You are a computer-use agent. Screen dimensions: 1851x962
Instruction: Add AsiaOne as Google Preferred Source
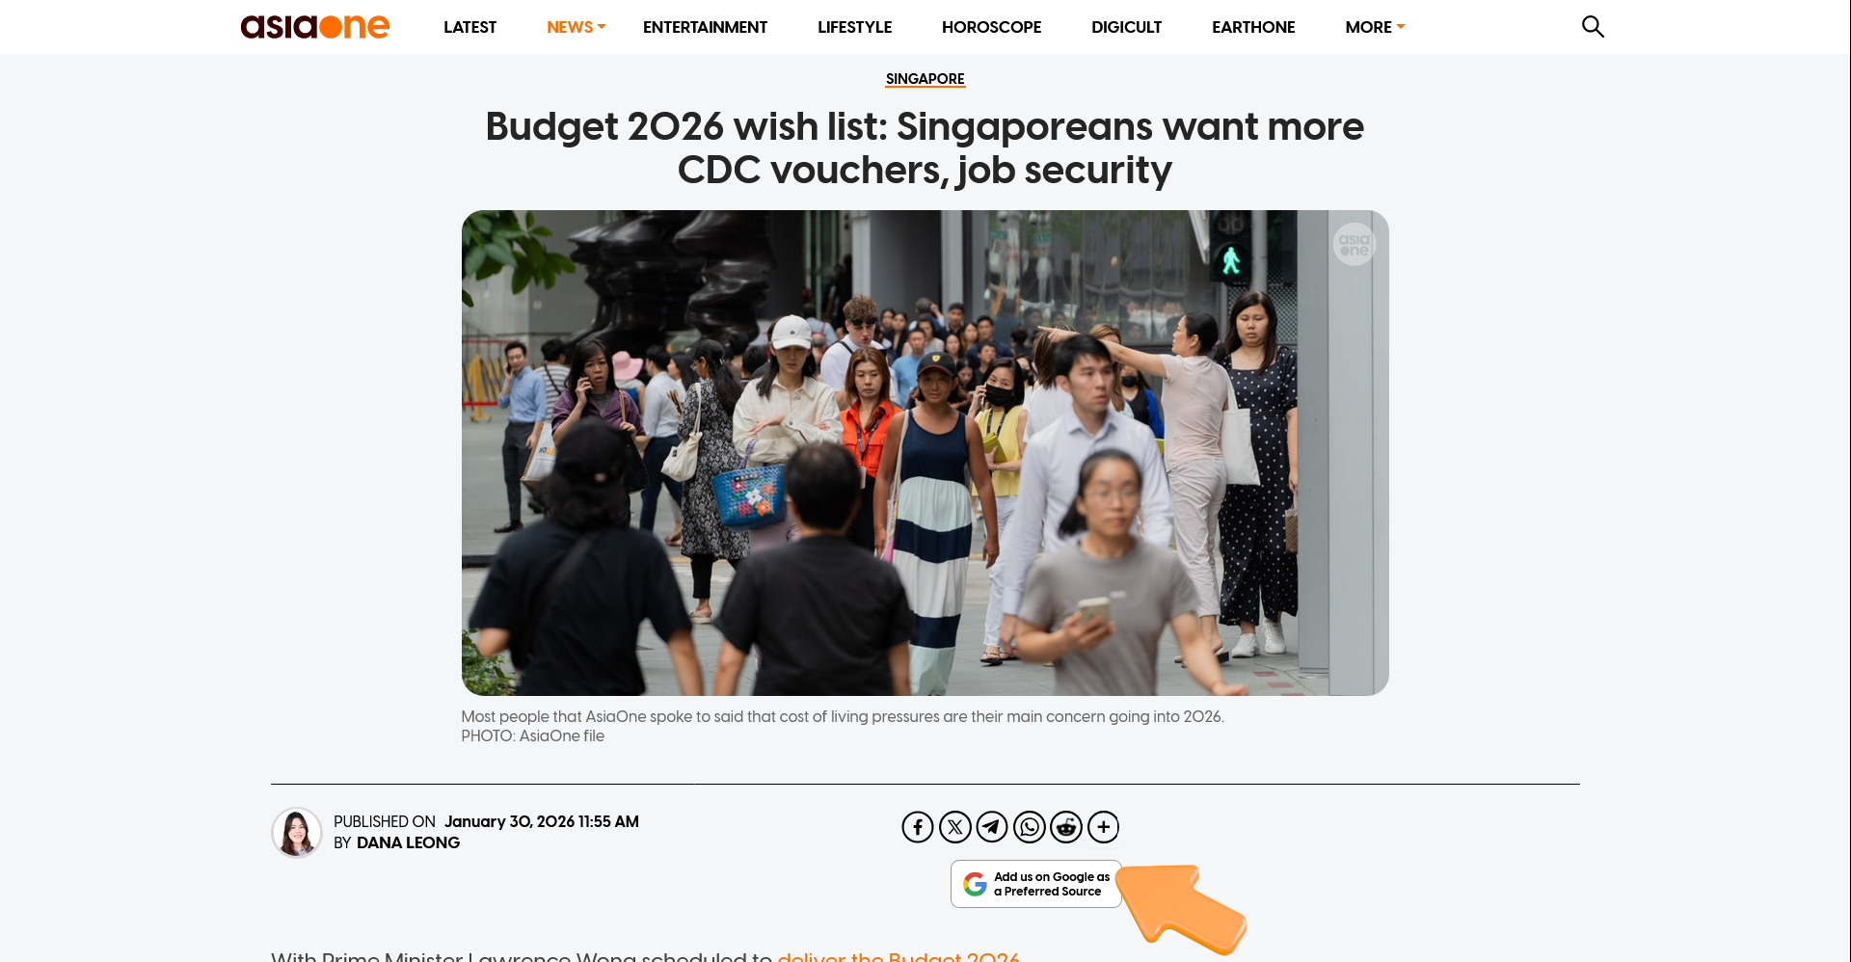pos(1036,884)
